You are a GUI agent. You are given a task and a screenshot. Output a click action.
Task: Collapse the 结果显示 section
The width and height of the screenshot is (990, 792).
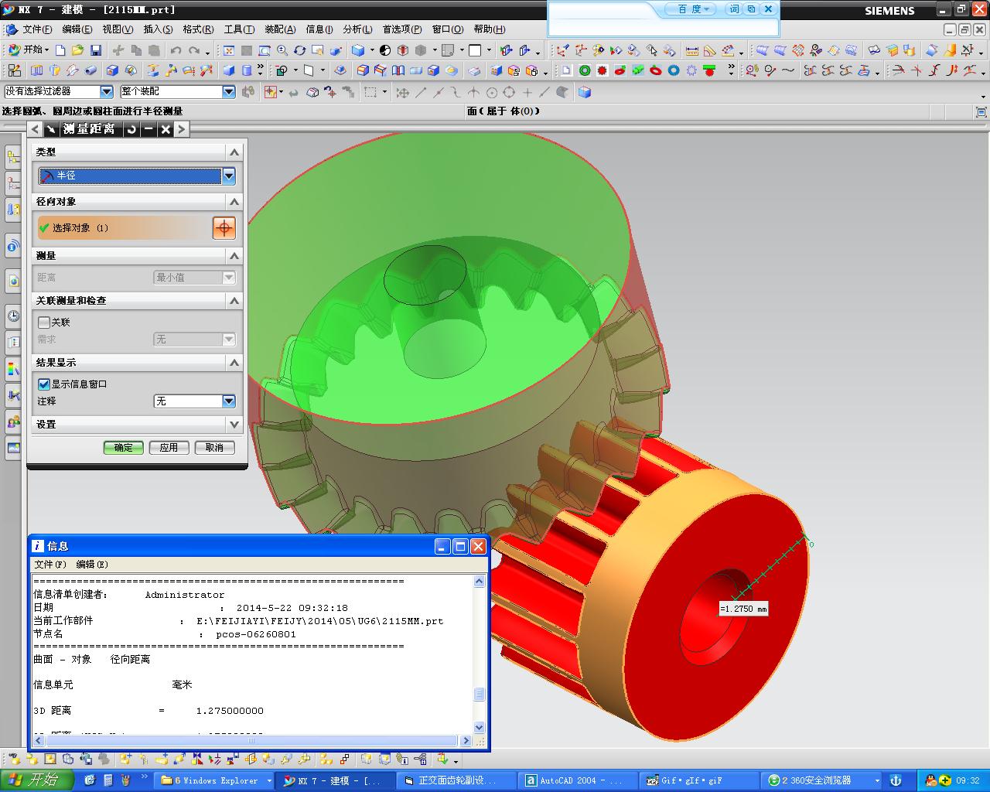(234, 362)
